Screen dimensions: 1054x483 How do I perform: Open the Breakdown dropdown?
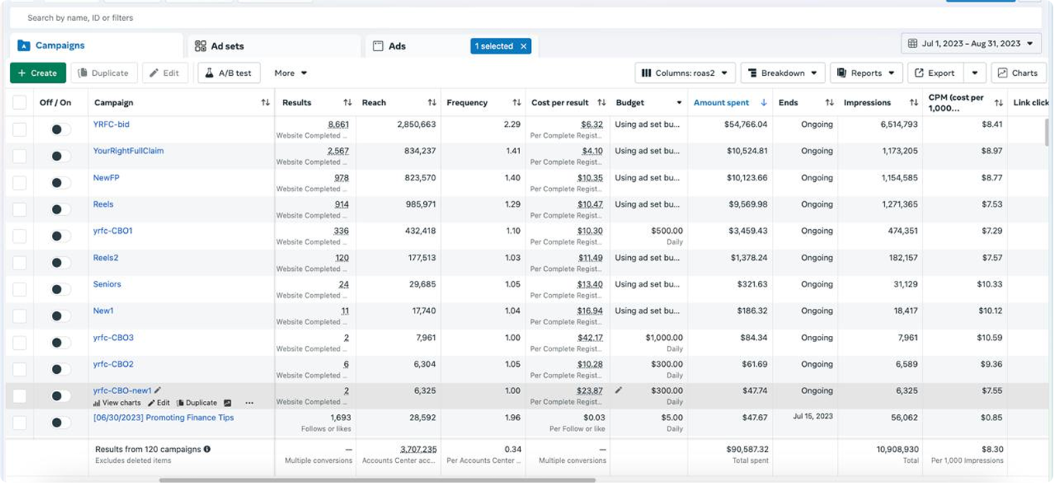pyautogui.click(x=783, y=73)
